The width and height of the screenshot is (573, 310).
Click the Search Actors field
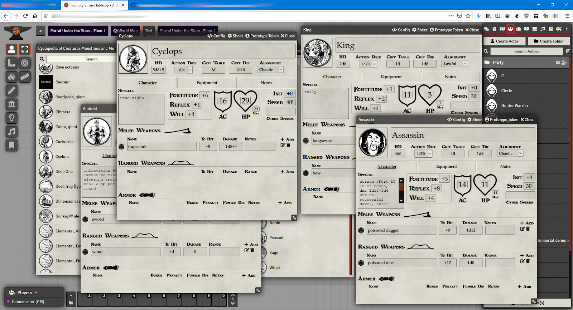(x=526, y=51)
